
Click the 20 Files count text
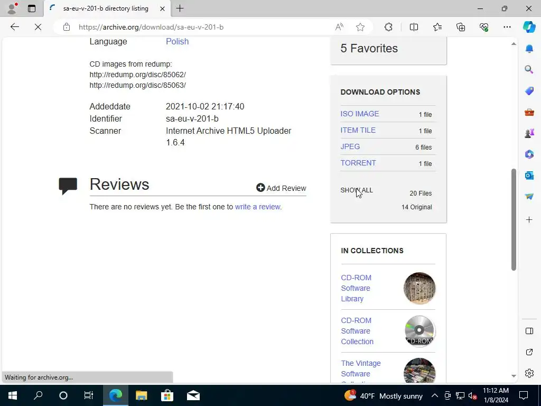421,193
